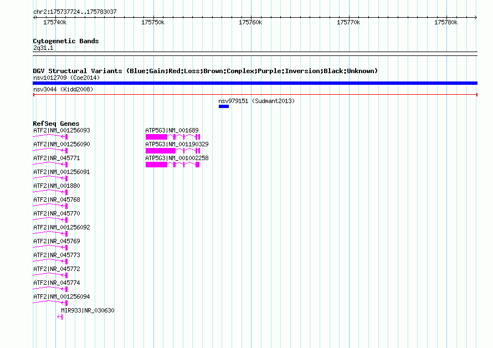Click the ruler's right end arrow
The image size is (493, 348).
coord(476,17)
